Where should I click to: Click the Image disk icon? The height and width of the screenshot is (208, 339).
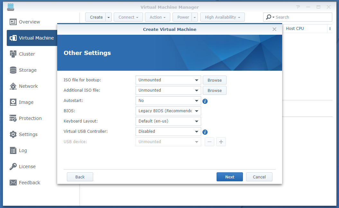click(13, 102)
